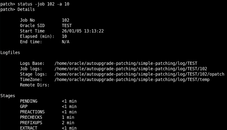Viewport: 227px width, 130px height.
Task: Click the End time N/A value
Action: click(x=65, y=42)
